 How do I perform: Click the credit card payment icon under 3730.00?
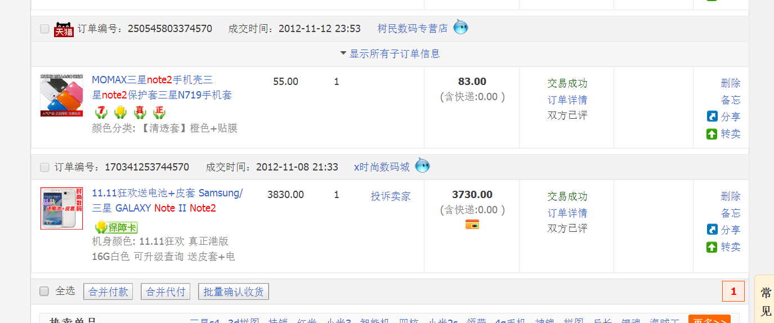pyautogui.click(x=472, y=225)
